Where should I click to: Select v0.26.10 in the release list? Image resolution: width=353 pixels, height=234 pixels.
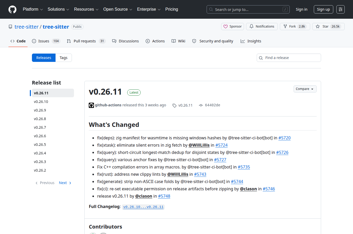[53, 102]
